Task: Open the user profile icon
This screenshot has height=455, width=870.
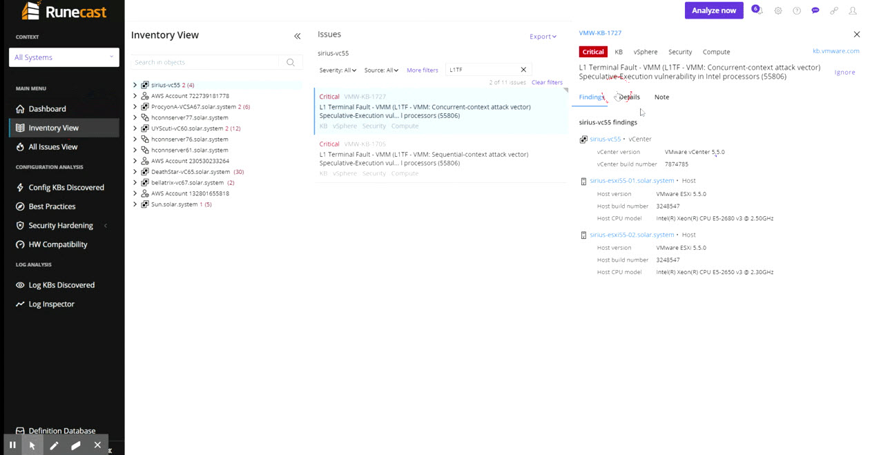Action: [x=853, y=11]
